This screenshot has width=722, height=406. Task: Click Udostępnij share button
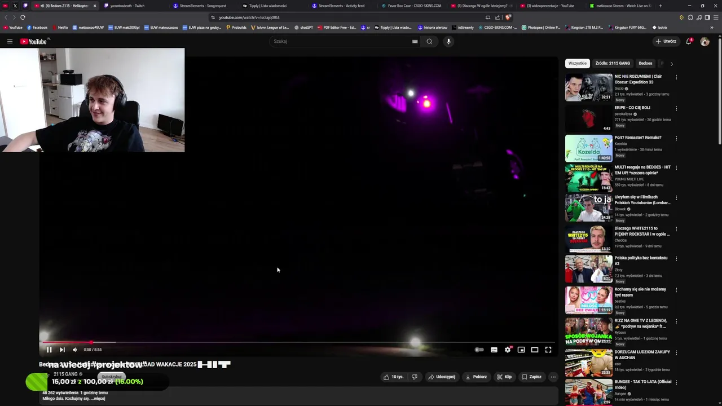(x=442, y=377)
